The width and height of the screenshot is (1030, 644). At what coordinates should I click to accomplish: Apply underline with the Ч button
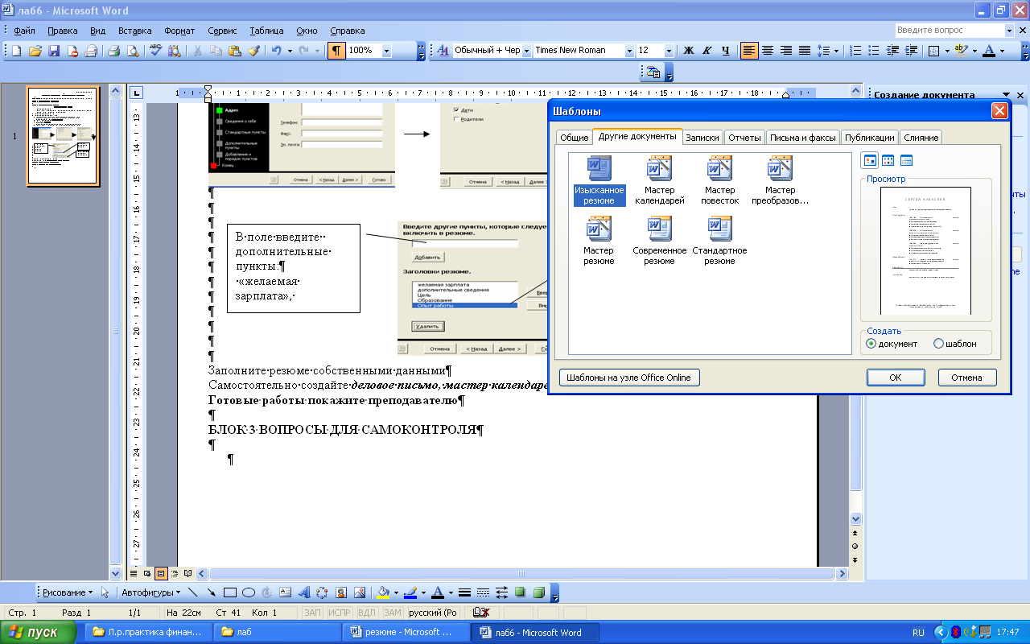(726, 51)
